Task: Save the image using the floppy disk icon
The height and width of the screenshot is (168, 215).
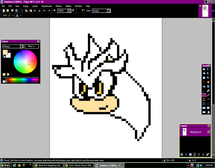Action: (12, 11)
